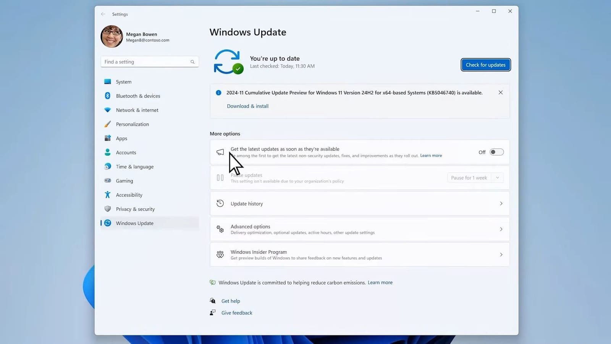Open Accounts using its sidebar icon
This screenshot has width=611, height=344.
point(108,152)
